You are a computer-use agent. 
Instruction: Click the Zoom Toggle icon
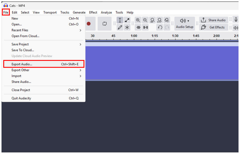point(167,20)
